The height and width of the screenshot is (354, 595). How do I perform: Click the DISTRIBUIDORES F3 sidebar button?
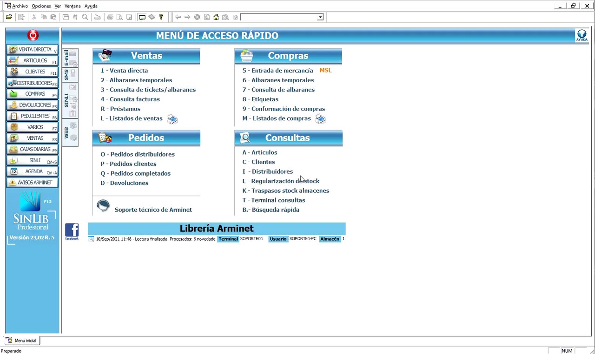32,83
